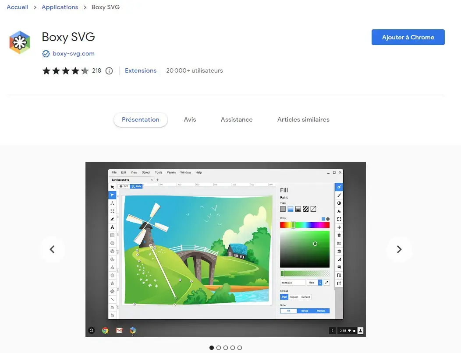
Task: Open the Extensions category link
Action: point(141,71)
